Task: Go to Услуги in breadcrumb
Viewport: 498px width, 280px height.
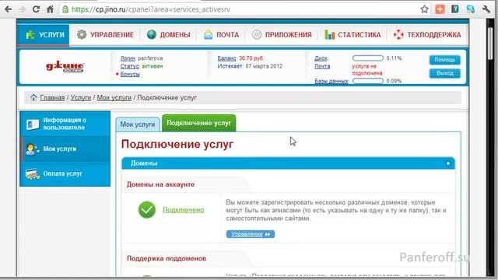Action: [81, 98]
